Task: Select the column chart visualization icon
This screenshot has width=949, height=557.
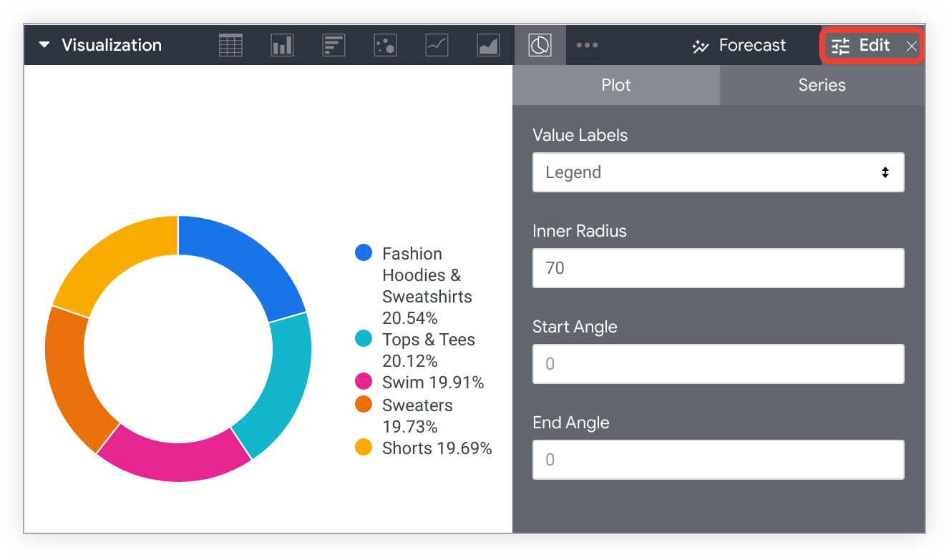Action: 282,44
